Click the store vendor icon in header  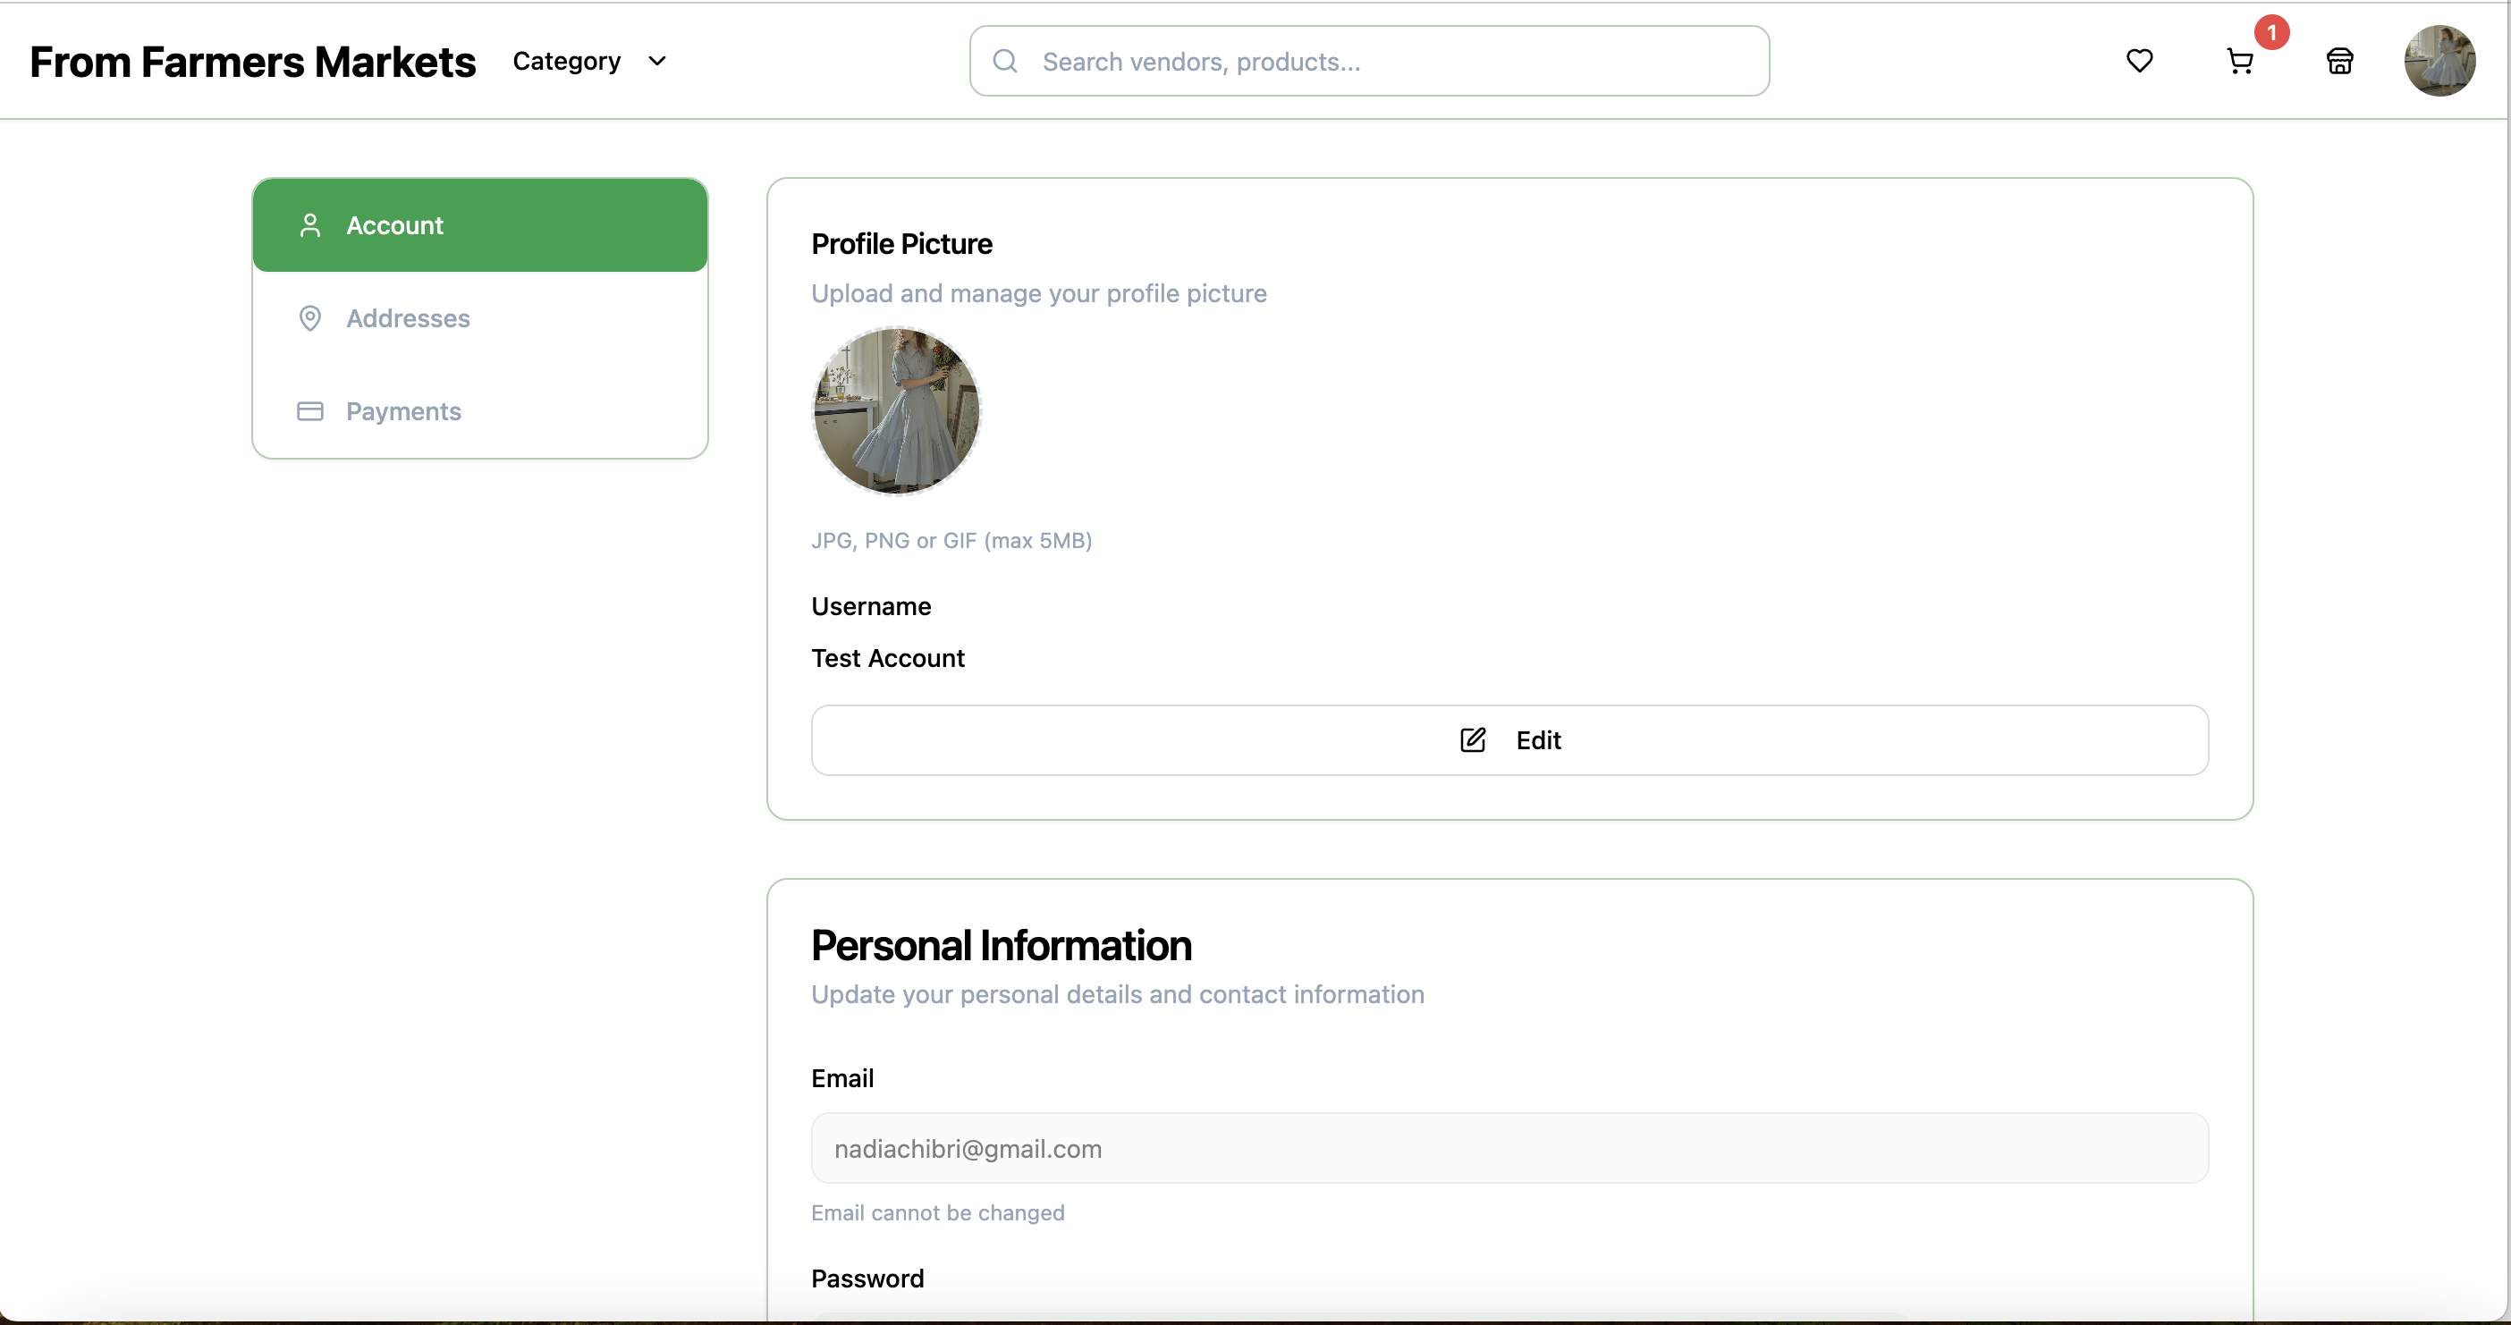(x=2339, y=62)
